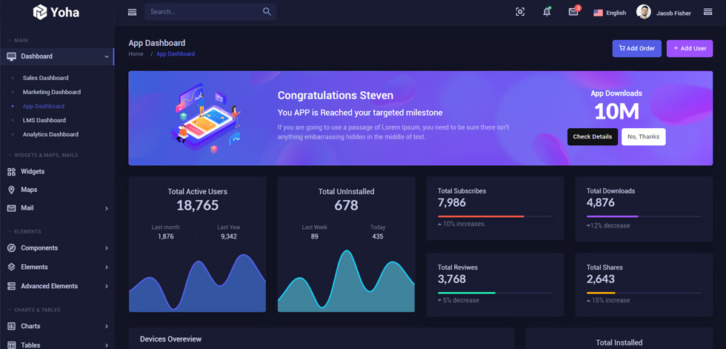Open the right sidebar menu icon

click(707, 12)
